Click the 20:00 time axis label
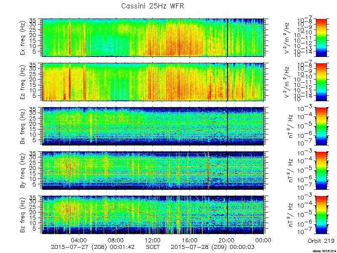This screenshot has height=253, width=337. (x=227, y=240)
